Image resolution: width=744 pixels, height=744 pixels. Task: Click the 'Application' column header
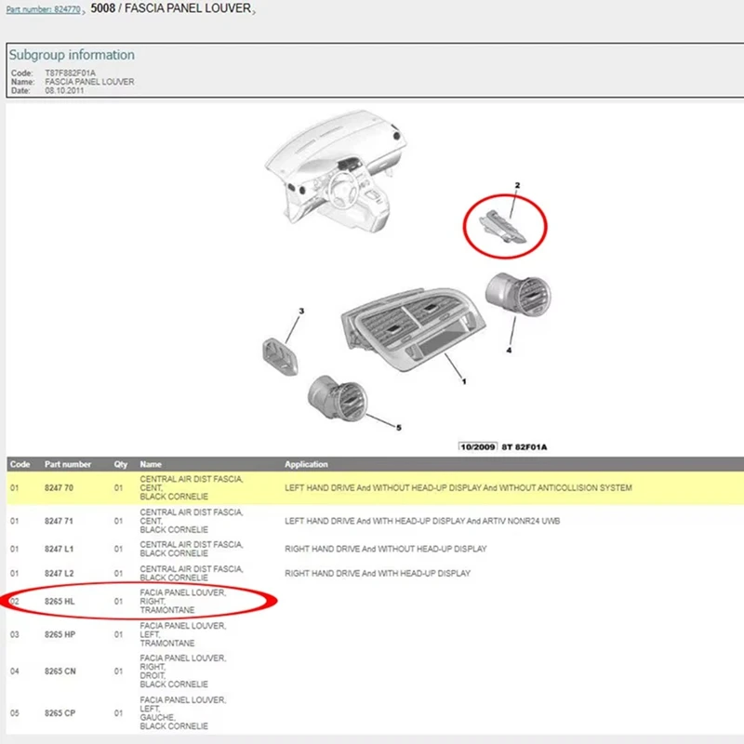click(306, 464)
